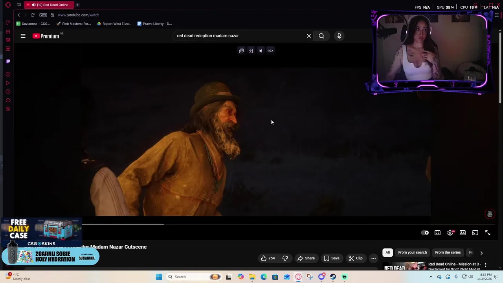Open a new browser tab
Image resolution: width=503 pixels, height=283 pixels.
point(77,5)
